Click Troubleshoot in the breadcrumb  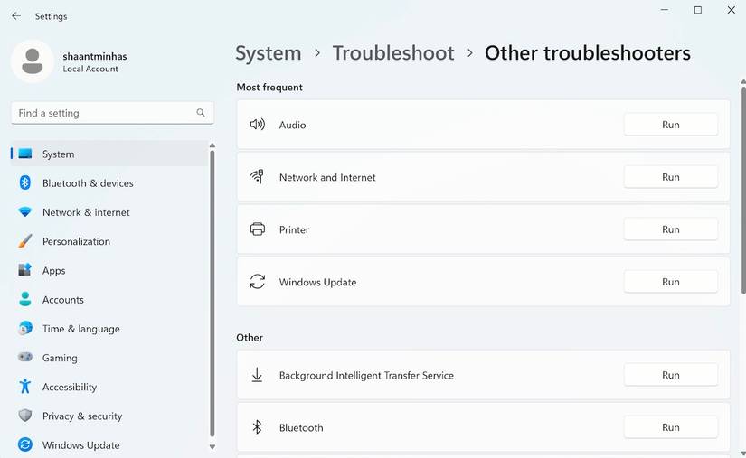pos(393,52)
